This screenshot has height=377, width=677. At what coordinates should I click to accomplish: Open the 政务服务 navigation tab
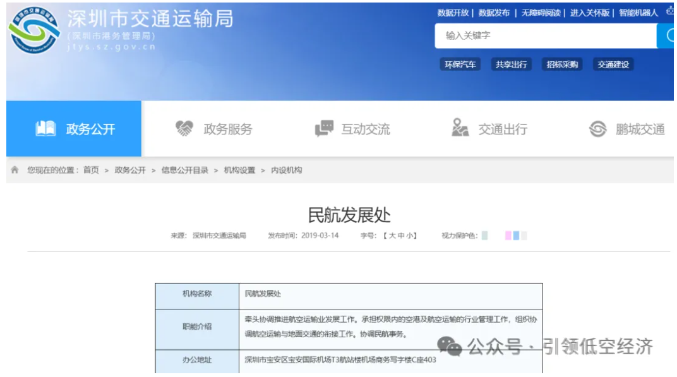tap(227, 129)
